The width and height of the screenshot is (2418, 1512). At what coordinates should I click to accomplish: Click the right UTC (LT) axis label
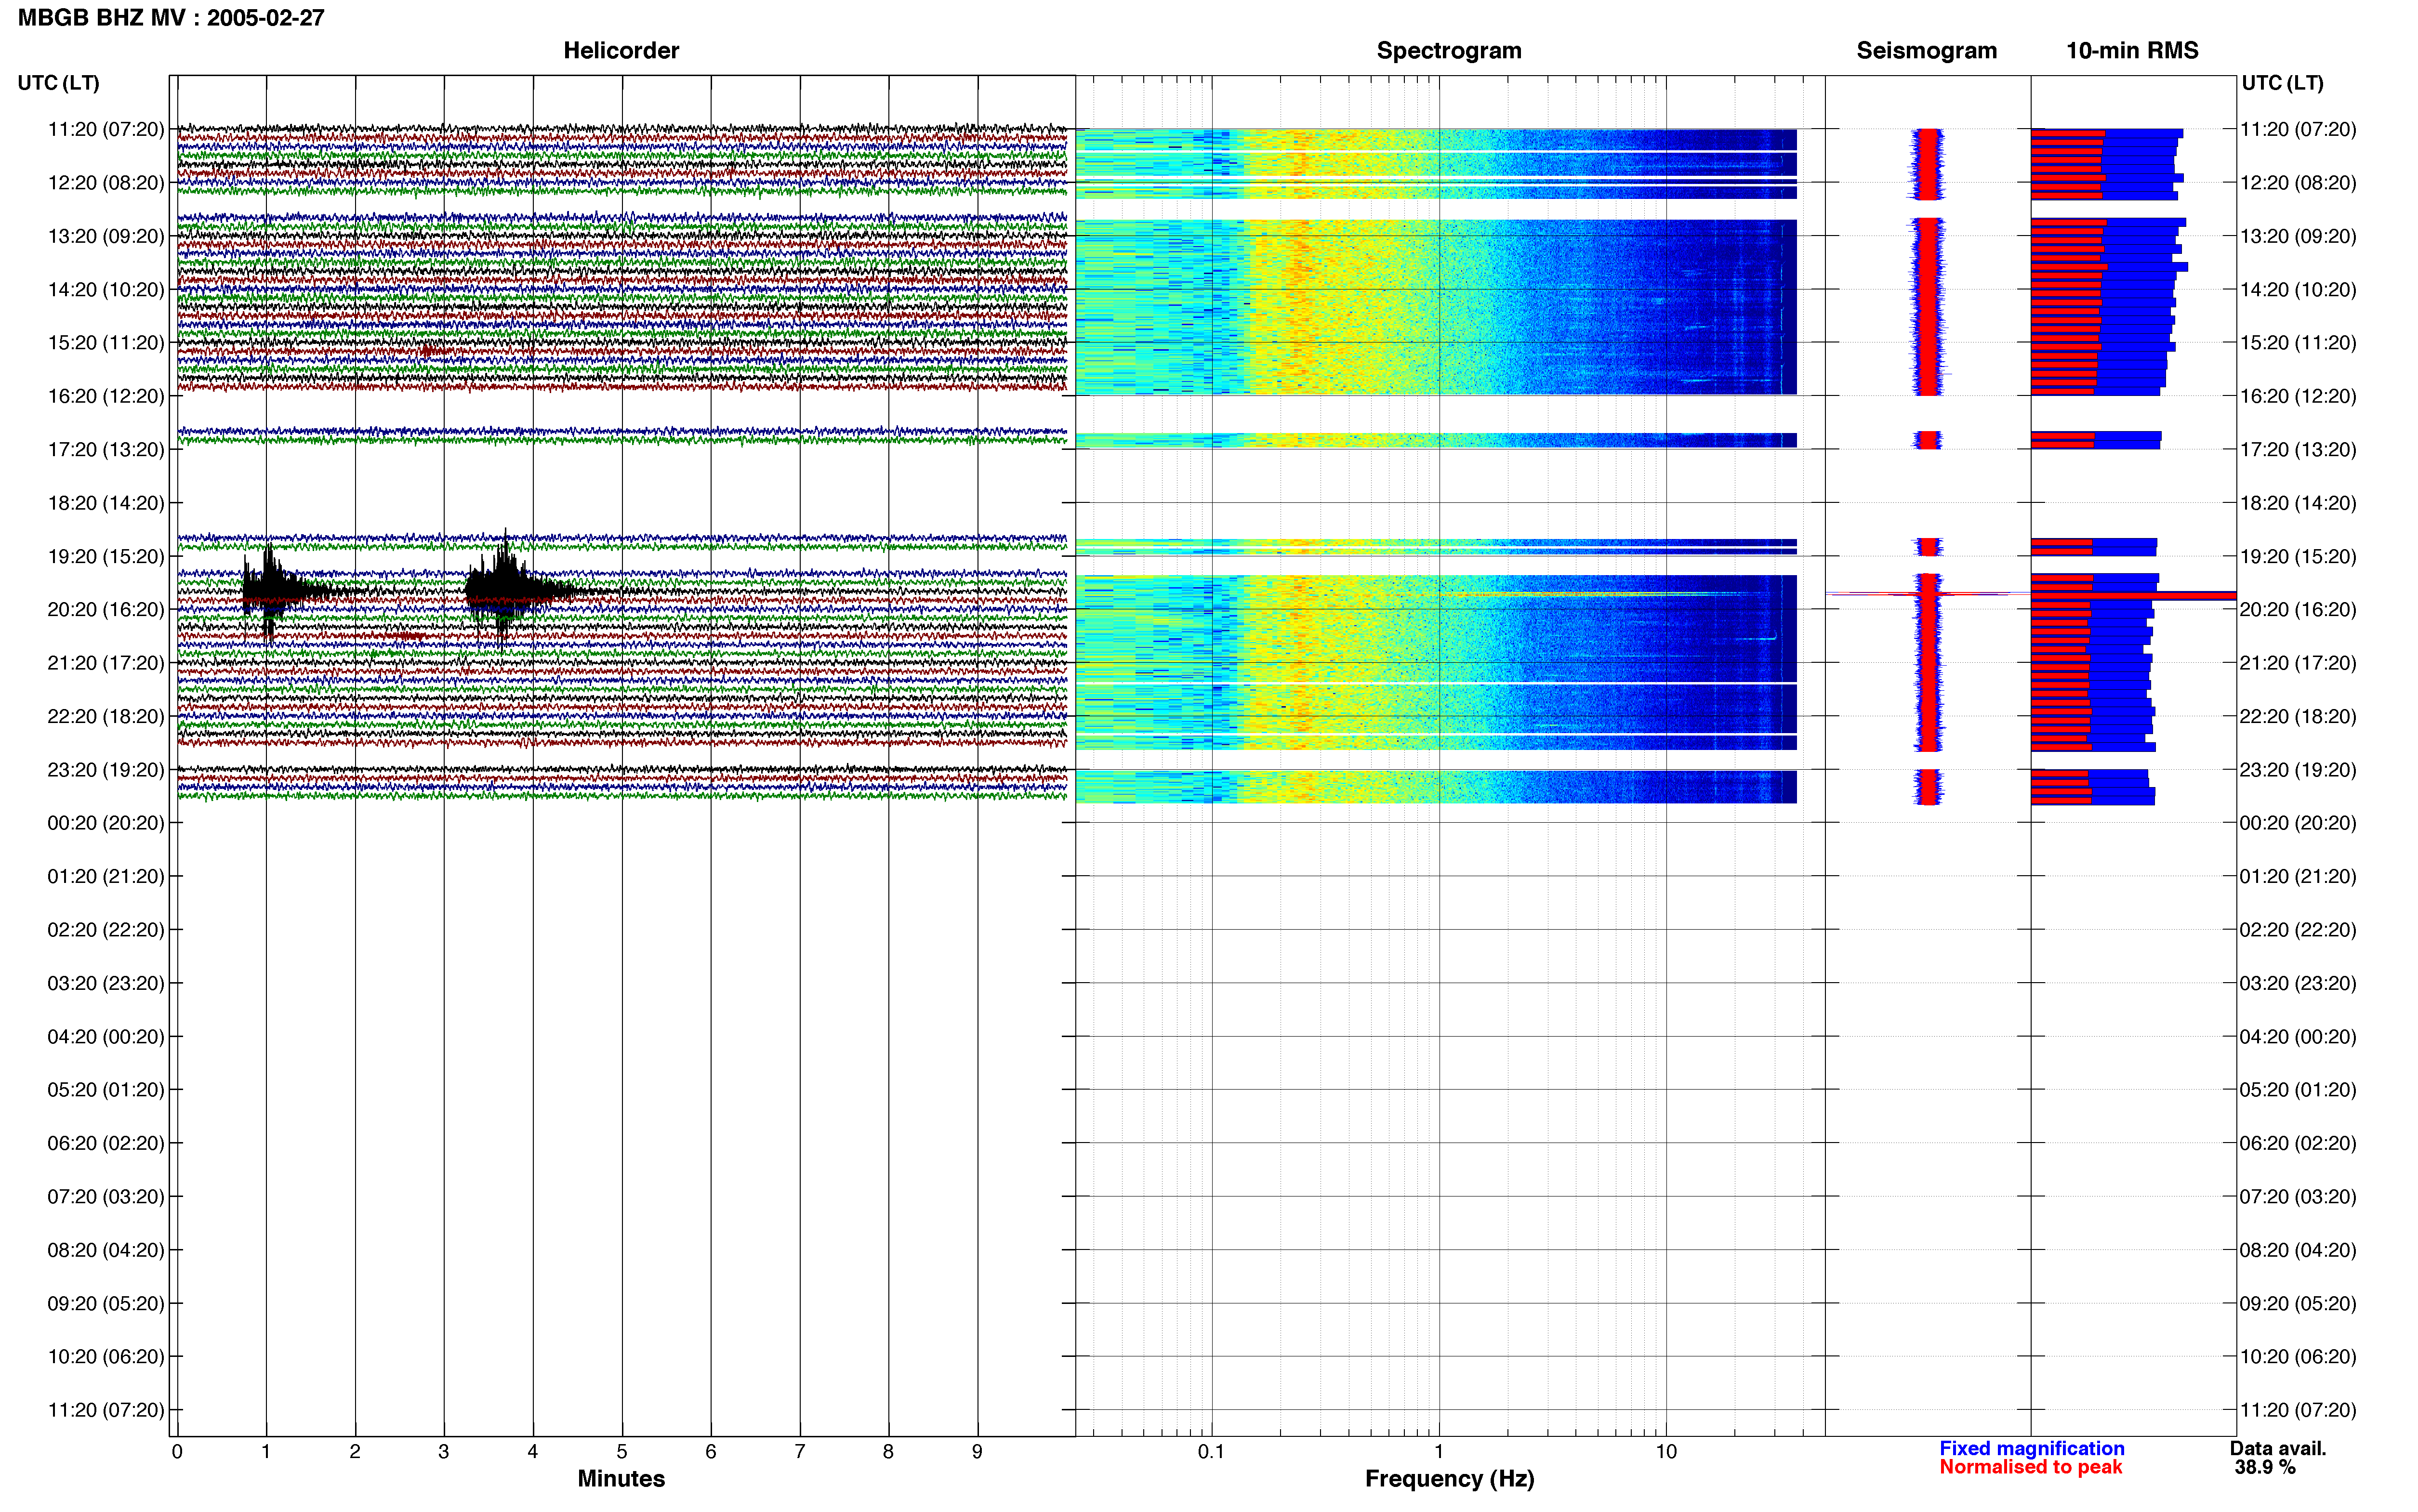click(2282, 83)
